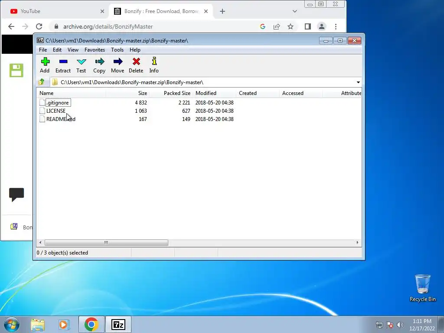
Task: Click the 7-Zip taskbar button
Action: (x=118, y=324)
